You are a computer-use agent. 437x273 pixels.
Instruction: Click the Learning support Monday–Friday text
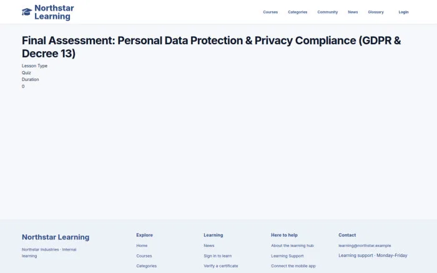click(373, 256)
